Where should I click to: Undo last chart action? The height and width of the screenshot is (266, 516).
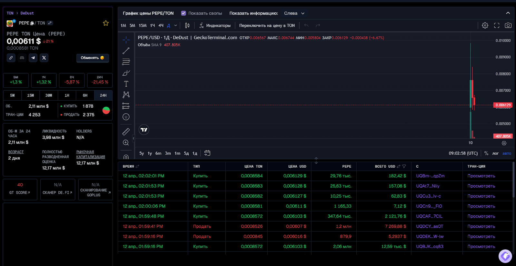pos(306,25)
